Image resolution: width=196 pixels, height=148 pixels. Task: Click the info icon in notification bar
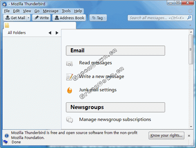click(x=7, y=136)
